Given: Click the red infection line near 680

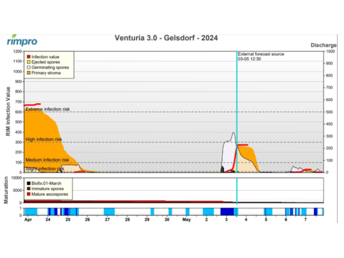Looking at the screenshot, I should pyautogui.click(x=32, y=105).
